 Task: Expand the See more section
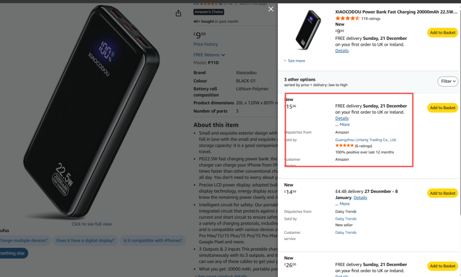coord(296,61)
